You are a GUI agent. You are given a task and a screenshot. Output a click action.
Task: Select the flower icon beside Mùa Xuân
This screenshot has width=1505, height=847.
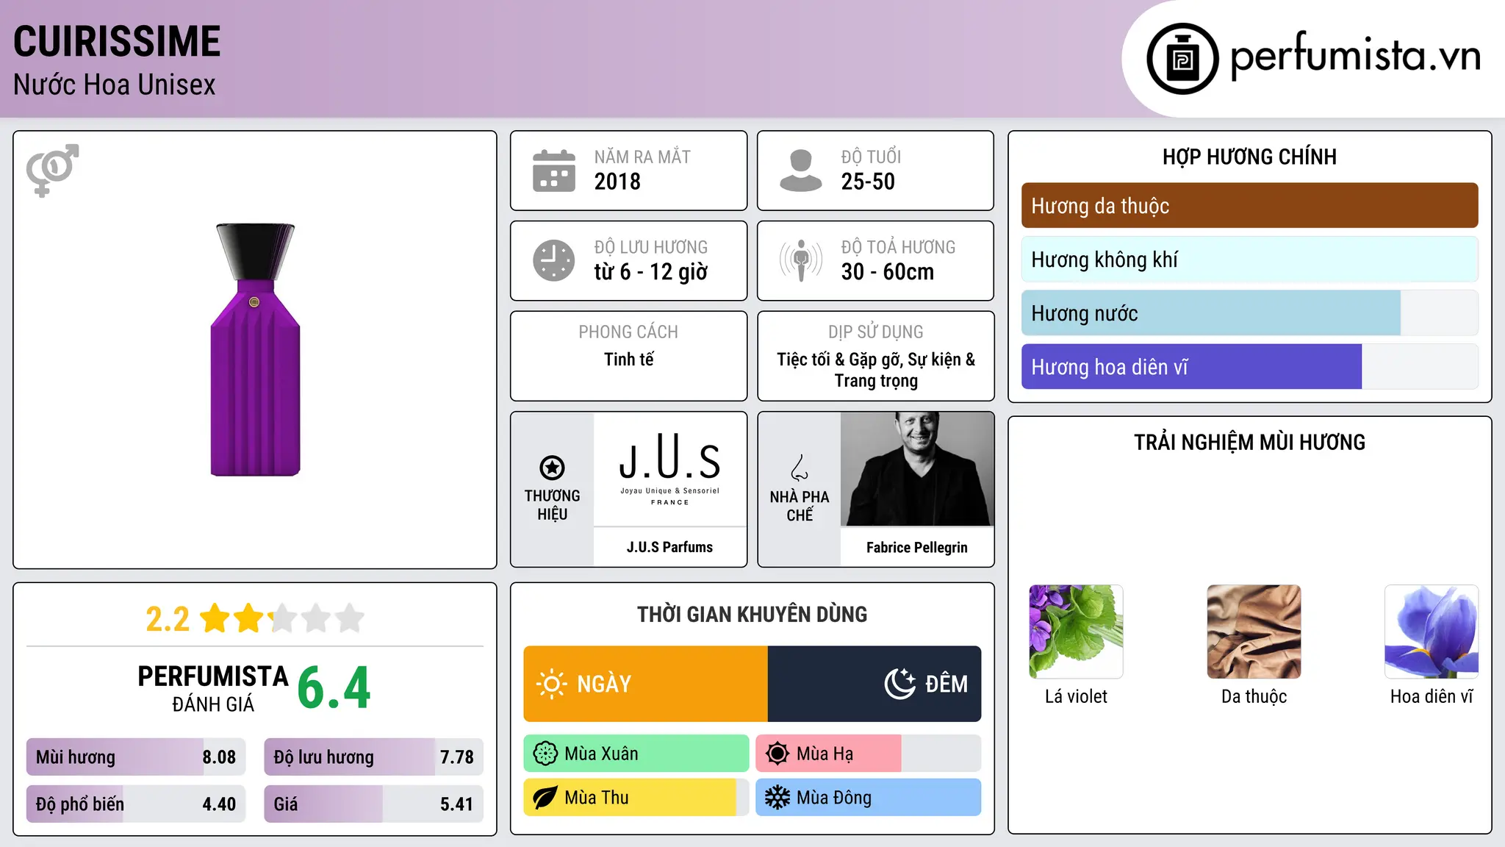[x=545, y=754]
